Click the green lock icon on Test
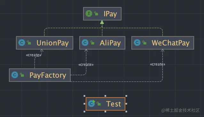Viewport: 204px width, 117px height. click(99, 104)
